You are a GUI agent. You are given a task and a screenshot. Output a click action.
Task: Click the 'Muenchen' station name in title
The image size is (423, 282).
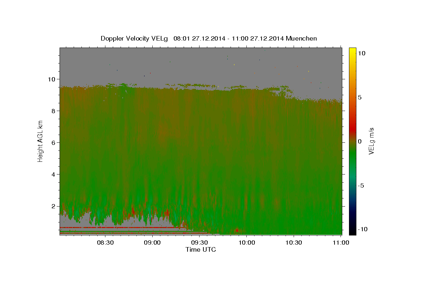tap(301, 38)
